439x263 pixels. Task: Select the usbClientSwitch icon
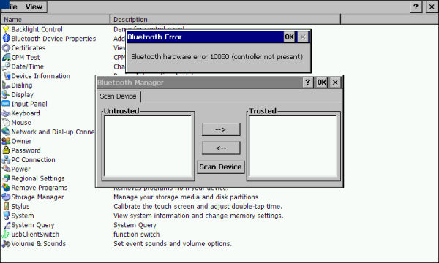(6, 235)
